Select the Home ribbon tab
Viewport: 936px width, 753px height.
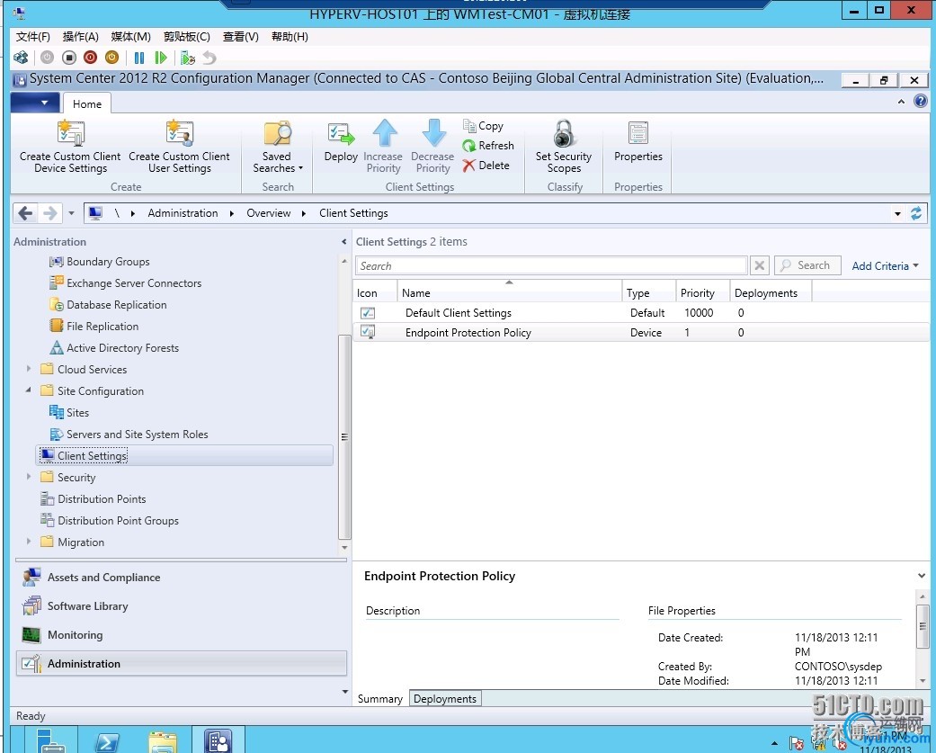tap(87, 103)
